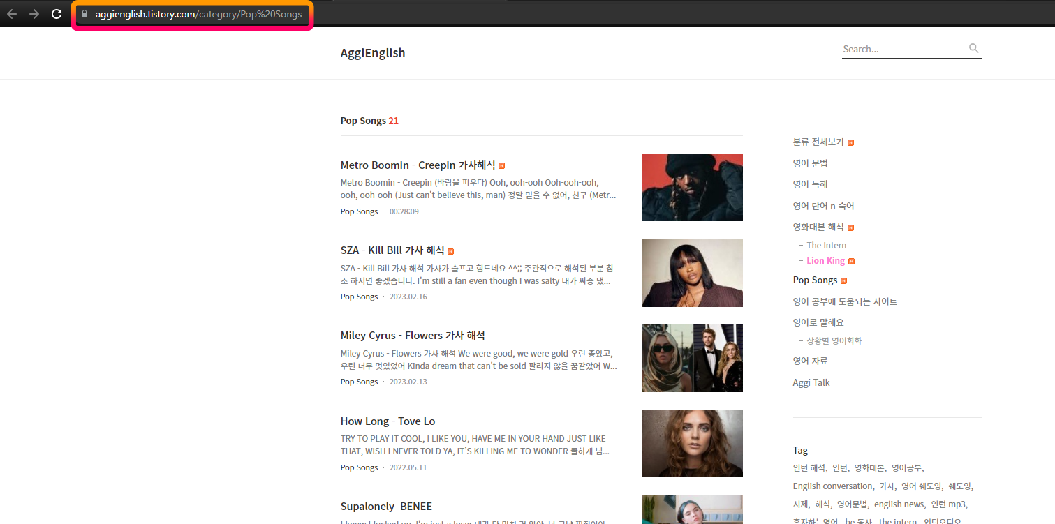Open How Long - Tove Lo post

coord(388,421)
